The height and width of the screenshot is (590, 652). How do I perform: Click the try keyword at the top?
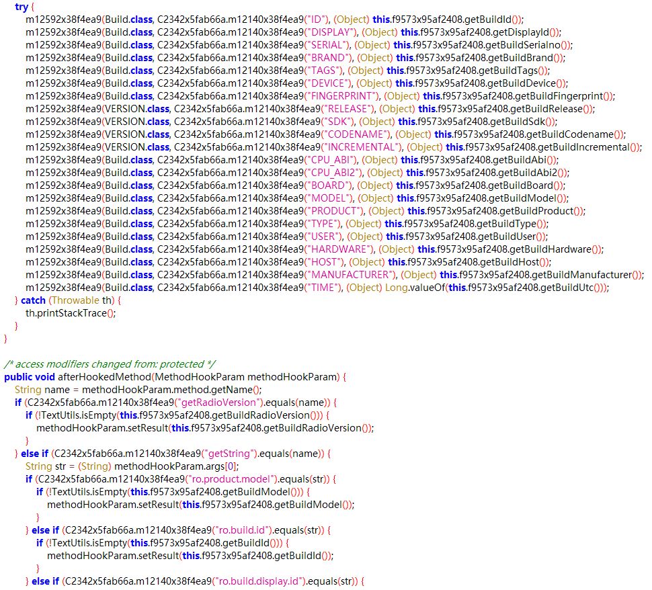(x=21, y=6)
